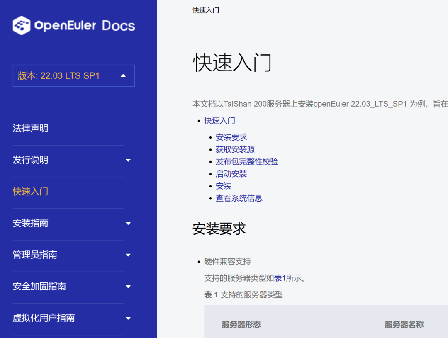
Task: Open the 安装要求 link
Action: pos(231,137)
